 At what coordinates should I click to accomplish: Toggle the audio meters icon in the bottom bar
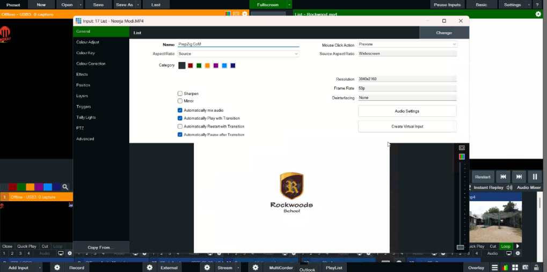[x=505, y=268]
